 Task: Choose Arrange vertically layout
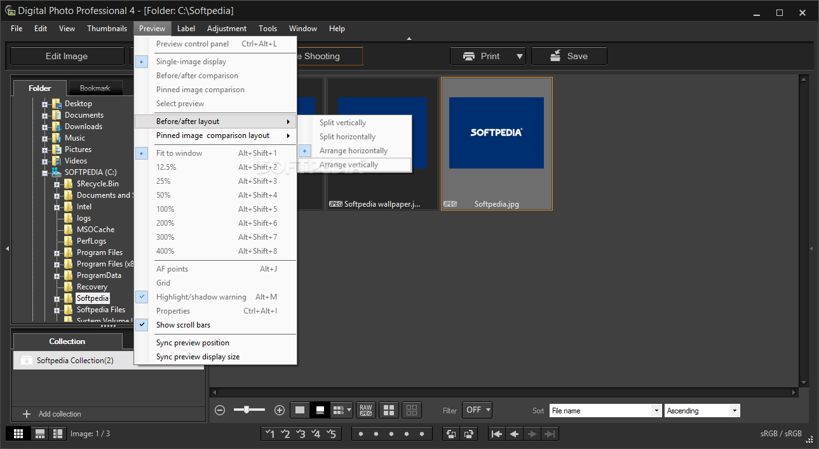click(355, 165)
